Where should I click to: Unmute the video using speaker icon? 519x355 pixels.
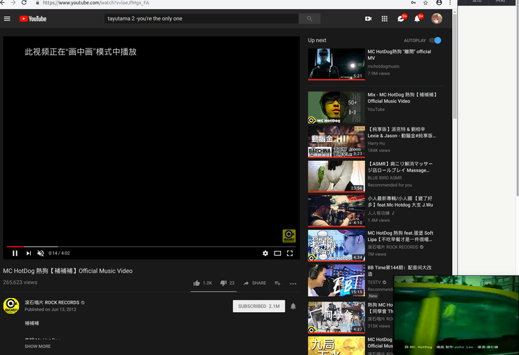click(x=41, y=253)
